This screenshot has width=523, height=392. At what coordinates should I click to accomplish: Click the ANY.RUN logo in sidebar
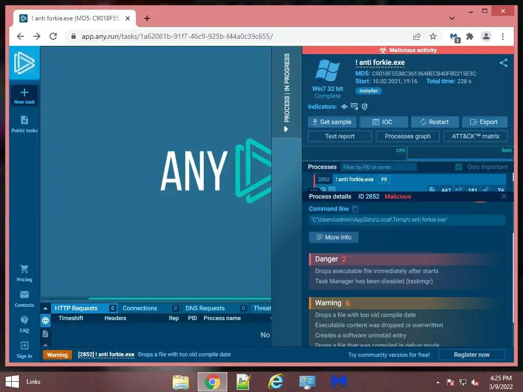coord(25,63)
